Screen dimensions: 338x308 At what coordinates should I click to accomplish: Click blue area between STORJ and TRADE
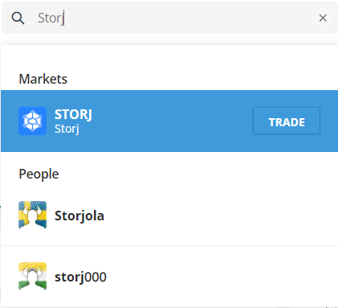click(171, 121)
